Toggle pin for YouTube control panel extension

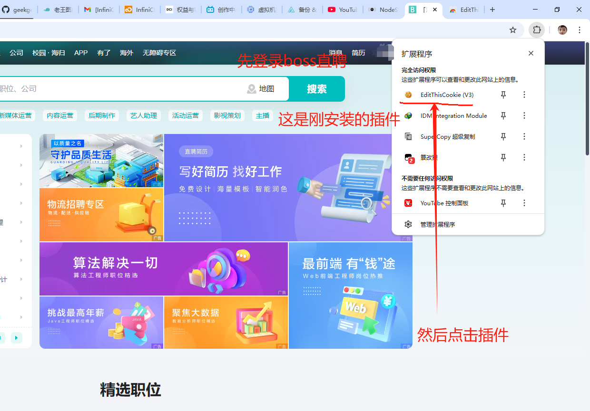503,203
